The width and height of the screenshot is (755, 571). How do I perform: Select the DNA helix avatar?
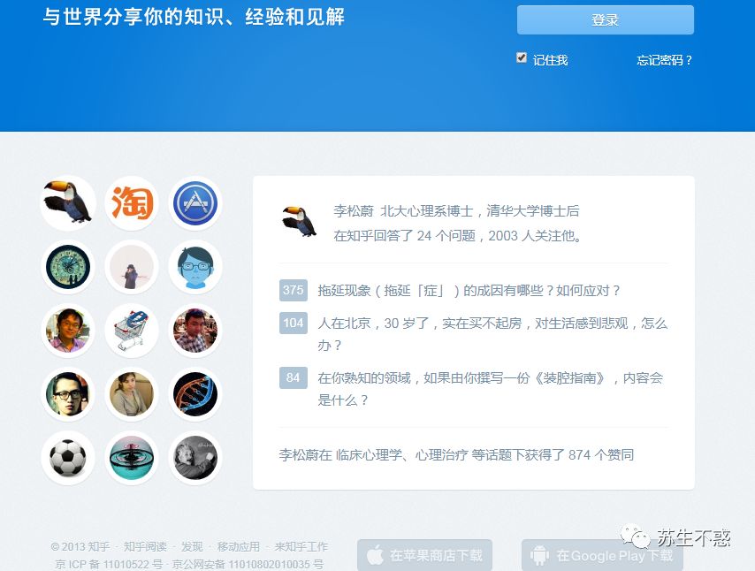(195, 394)
